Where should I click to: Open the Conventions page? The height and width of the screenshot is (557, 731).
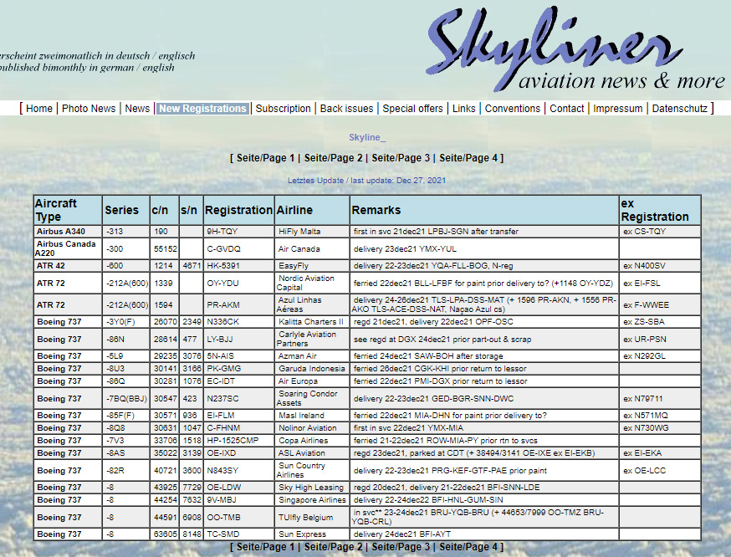coord(513,109)
